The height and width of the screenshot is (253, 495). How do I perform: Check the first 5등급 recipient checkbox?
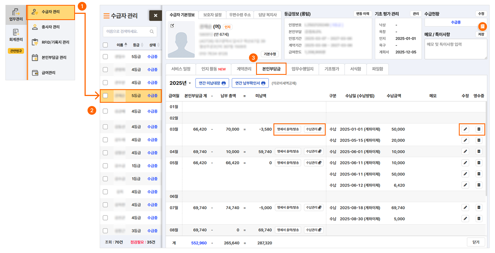(x=105, y=57)
